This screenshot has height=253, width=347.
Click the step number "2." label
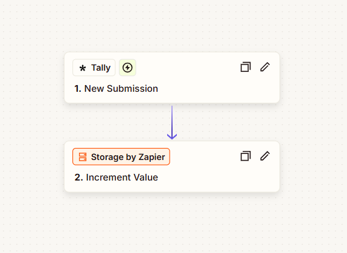[78, 178]
